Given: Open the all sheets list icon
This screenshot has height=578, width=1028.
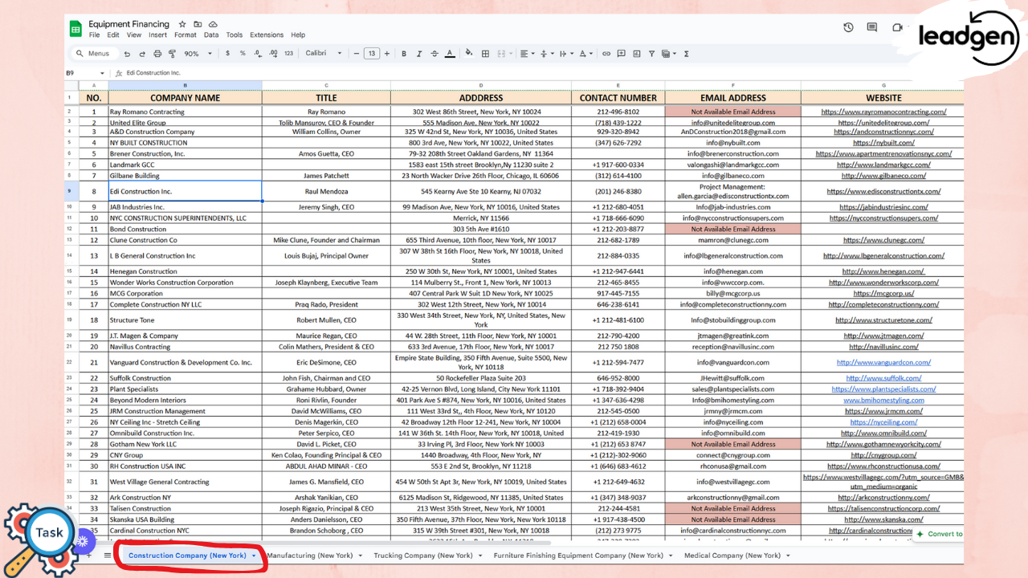Looking at the screenshot, I should click(108, 555).
